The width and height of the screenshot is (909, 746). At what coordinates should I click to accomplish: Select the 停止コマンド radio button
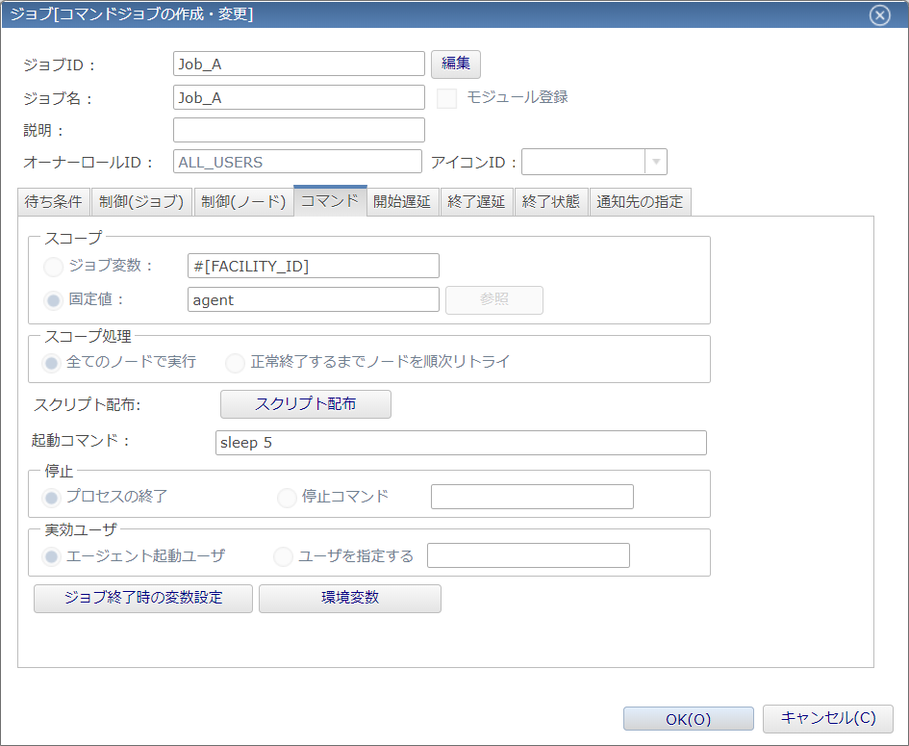coord(287,498)
